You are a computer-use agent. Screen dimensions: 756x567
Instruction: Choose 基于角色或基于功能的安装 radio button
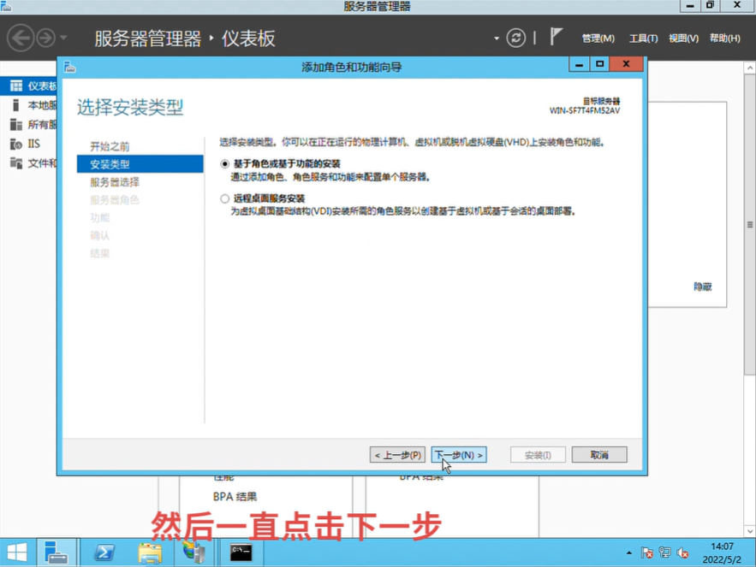[x=224, y=164]
